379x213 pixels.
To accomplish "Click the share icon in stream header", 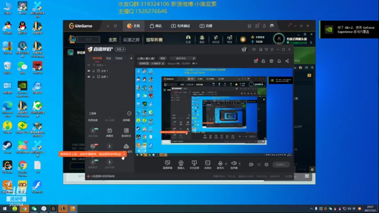I will (x=287, y=61).
